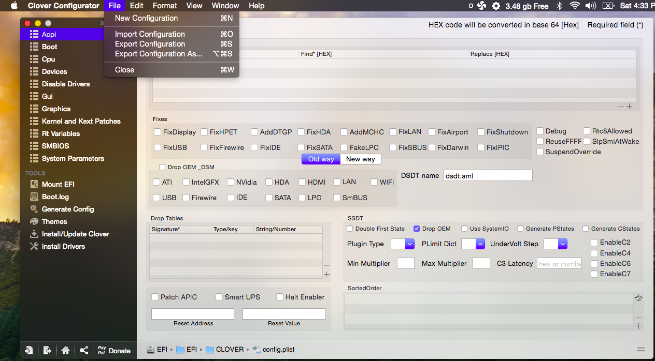Add a row to Drop Tables
Image resolution: width=655 pixels, height=361 pixels.
pos(326,274)
